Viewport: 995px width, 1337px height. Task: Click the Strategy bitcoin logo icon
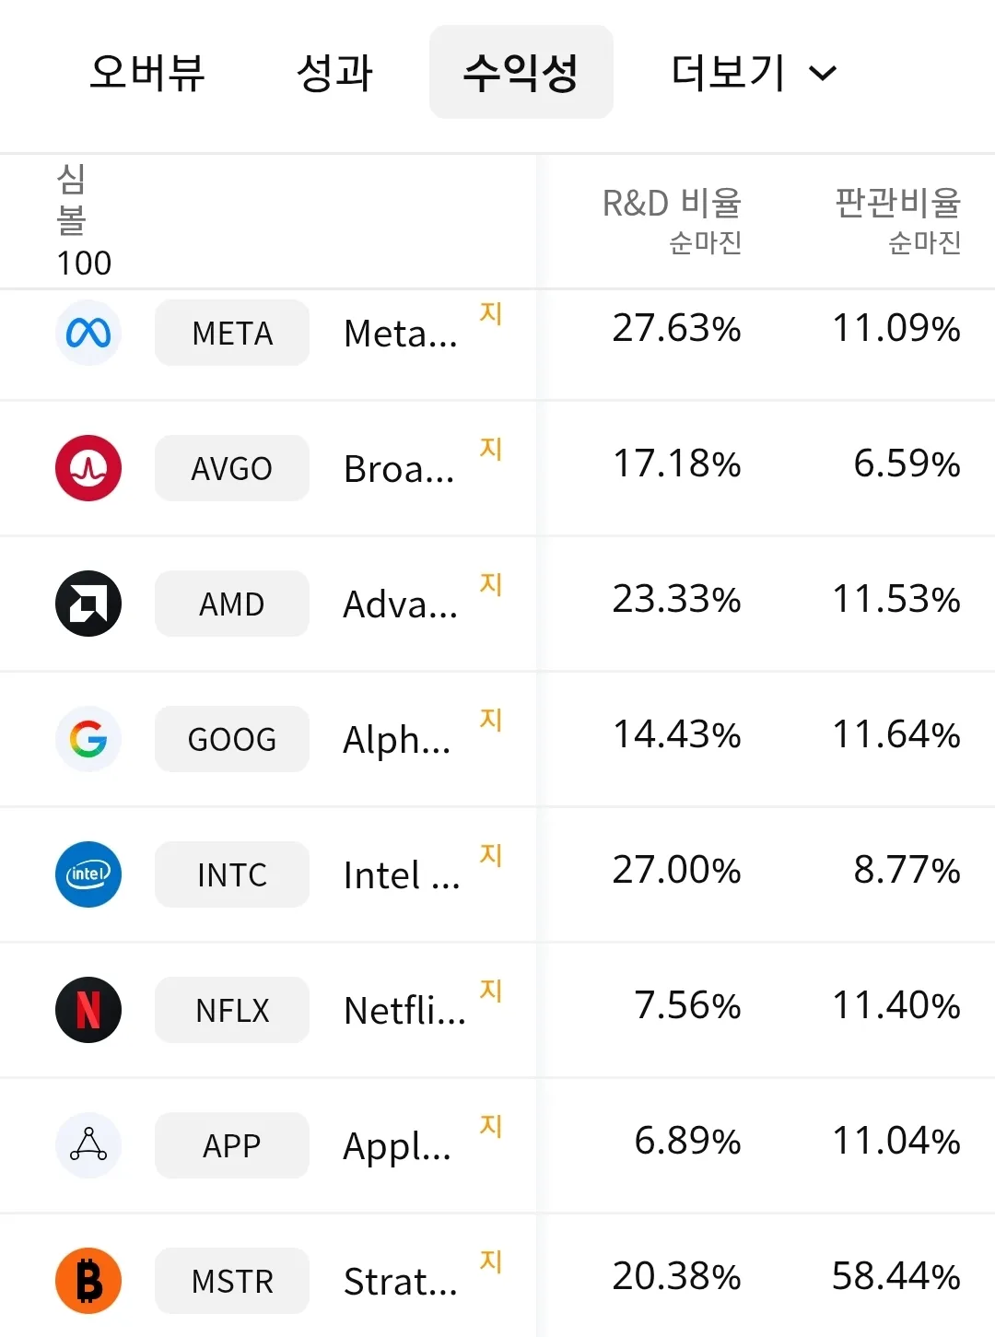point(88,1281)
